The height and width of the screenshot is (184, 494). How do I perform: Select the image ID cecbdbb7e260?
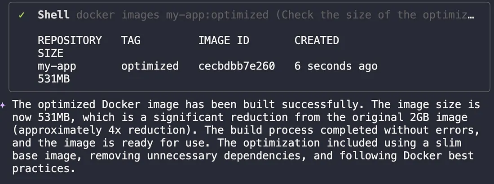(236, 66)
